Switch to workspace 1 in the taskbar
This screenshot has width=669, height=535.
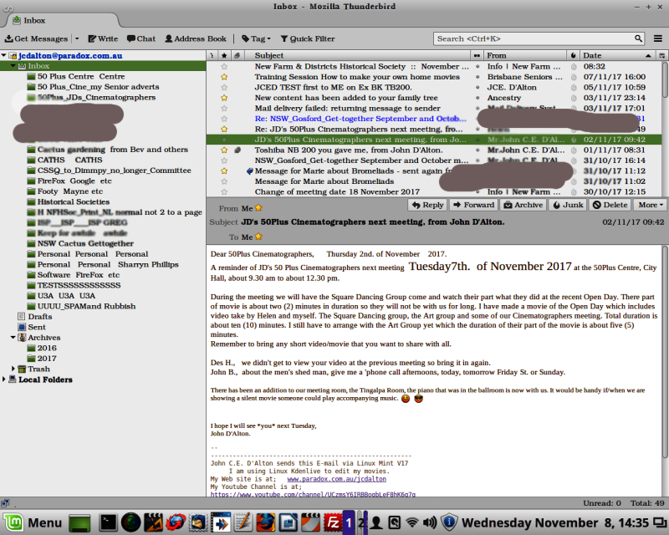click(x=349, y=522)
